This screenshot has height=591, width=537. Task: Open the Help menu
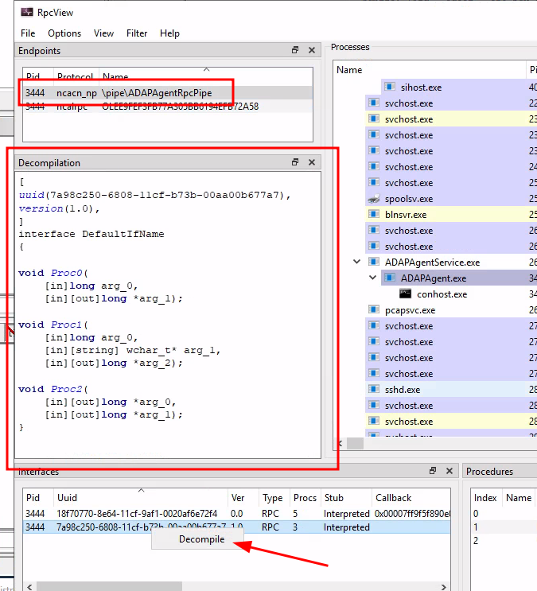click(169, 33)
